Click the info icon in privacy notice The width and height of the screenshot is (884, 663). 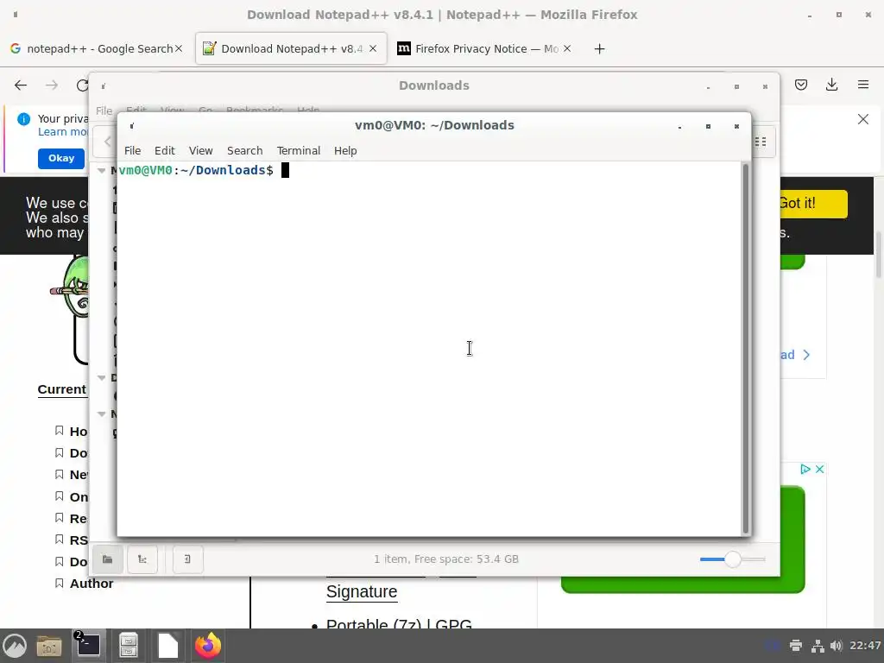pyautogui.click(x=23, y=119)
